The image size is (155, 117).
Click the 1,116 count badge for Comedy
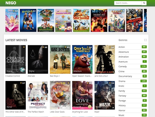click(144, 66)
